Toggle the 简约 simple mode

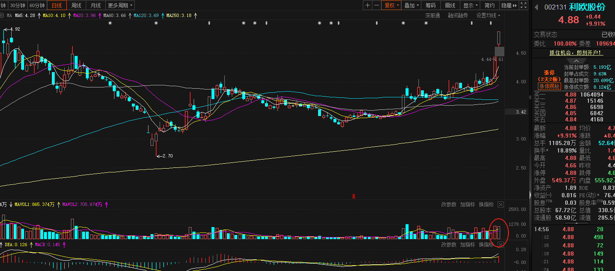490,5
